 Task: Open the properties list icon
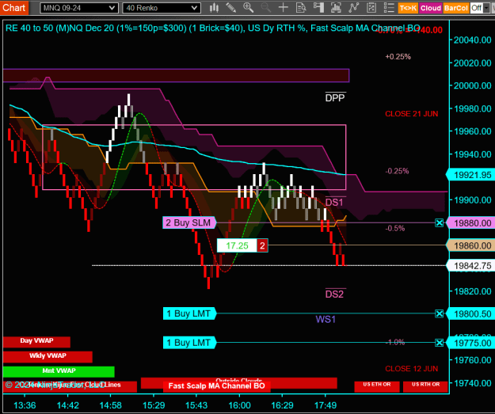[389, 8]
